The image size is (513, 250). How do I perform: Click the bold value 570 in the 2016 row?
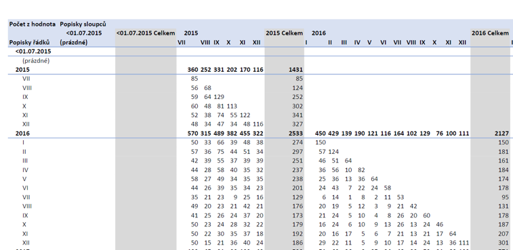(x=192, y=133)
